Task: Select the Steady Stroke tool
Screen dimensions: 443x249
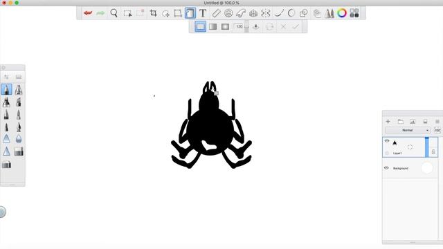Action: 279,13
